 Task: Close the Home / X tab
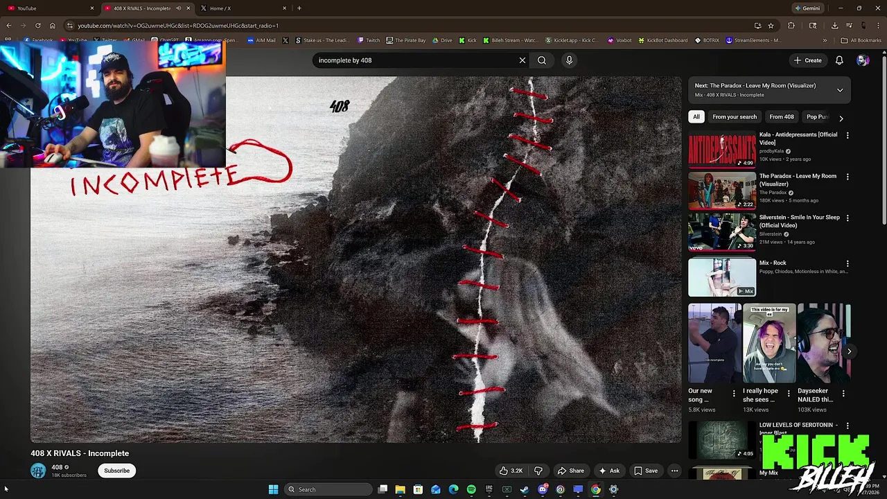click(x=284, y=8)
